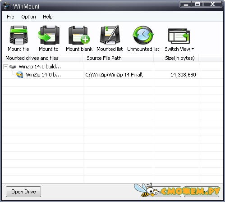Screen dimensions: 225x202
Task: Sort by Size(in bytes) column header
Action: (176, 58)
